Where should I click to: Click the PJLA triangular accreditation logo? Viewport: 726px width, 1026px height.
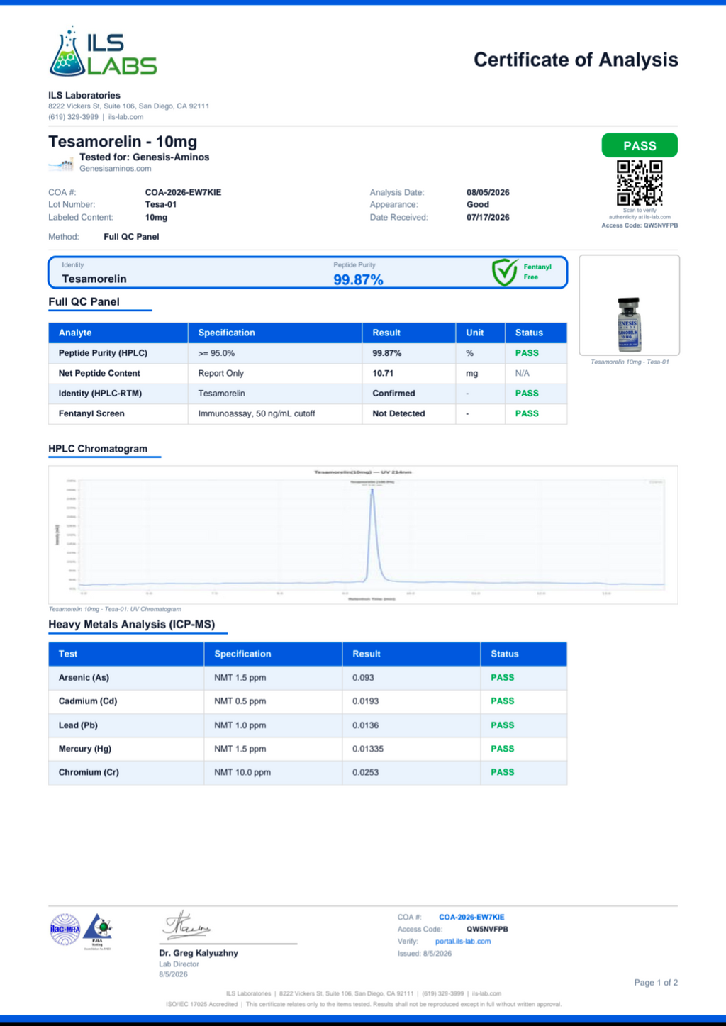coord(98,931)
